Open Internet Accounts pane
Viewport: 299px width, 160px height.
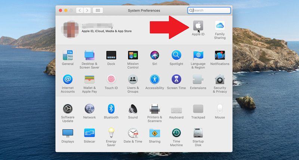pyautogui.click(x=68, y=79)
